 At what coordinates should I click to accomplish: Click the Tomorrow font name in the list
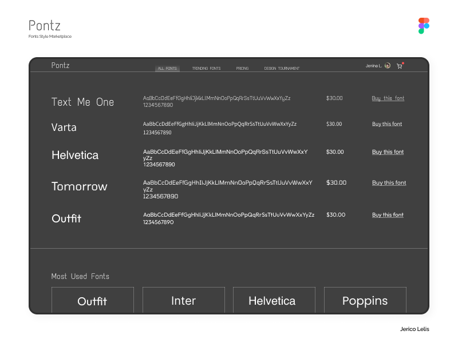79,186
